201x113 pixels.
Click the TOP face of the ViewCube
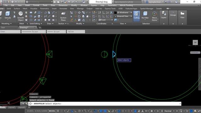coord(195,42)
